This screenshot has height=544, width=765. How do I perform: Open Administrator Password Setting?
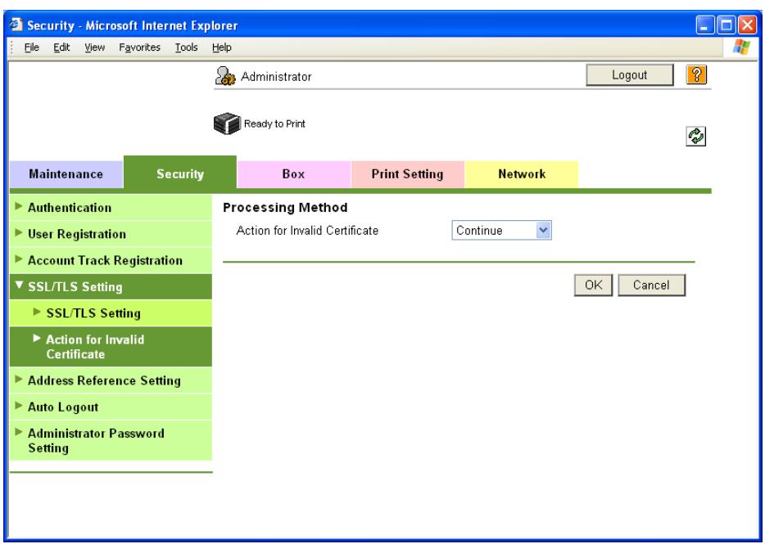[111, 440]
